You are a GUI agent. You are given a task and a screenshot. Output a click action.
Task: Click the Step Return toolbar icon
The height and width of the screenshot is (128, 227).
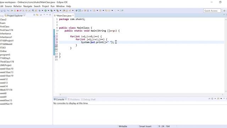coord(29,11)
